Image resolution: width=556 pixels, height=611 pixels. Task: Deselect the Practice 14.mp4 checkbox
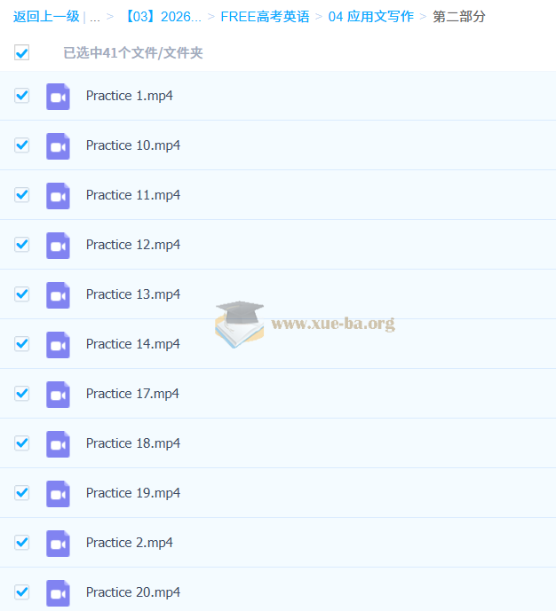22,344
